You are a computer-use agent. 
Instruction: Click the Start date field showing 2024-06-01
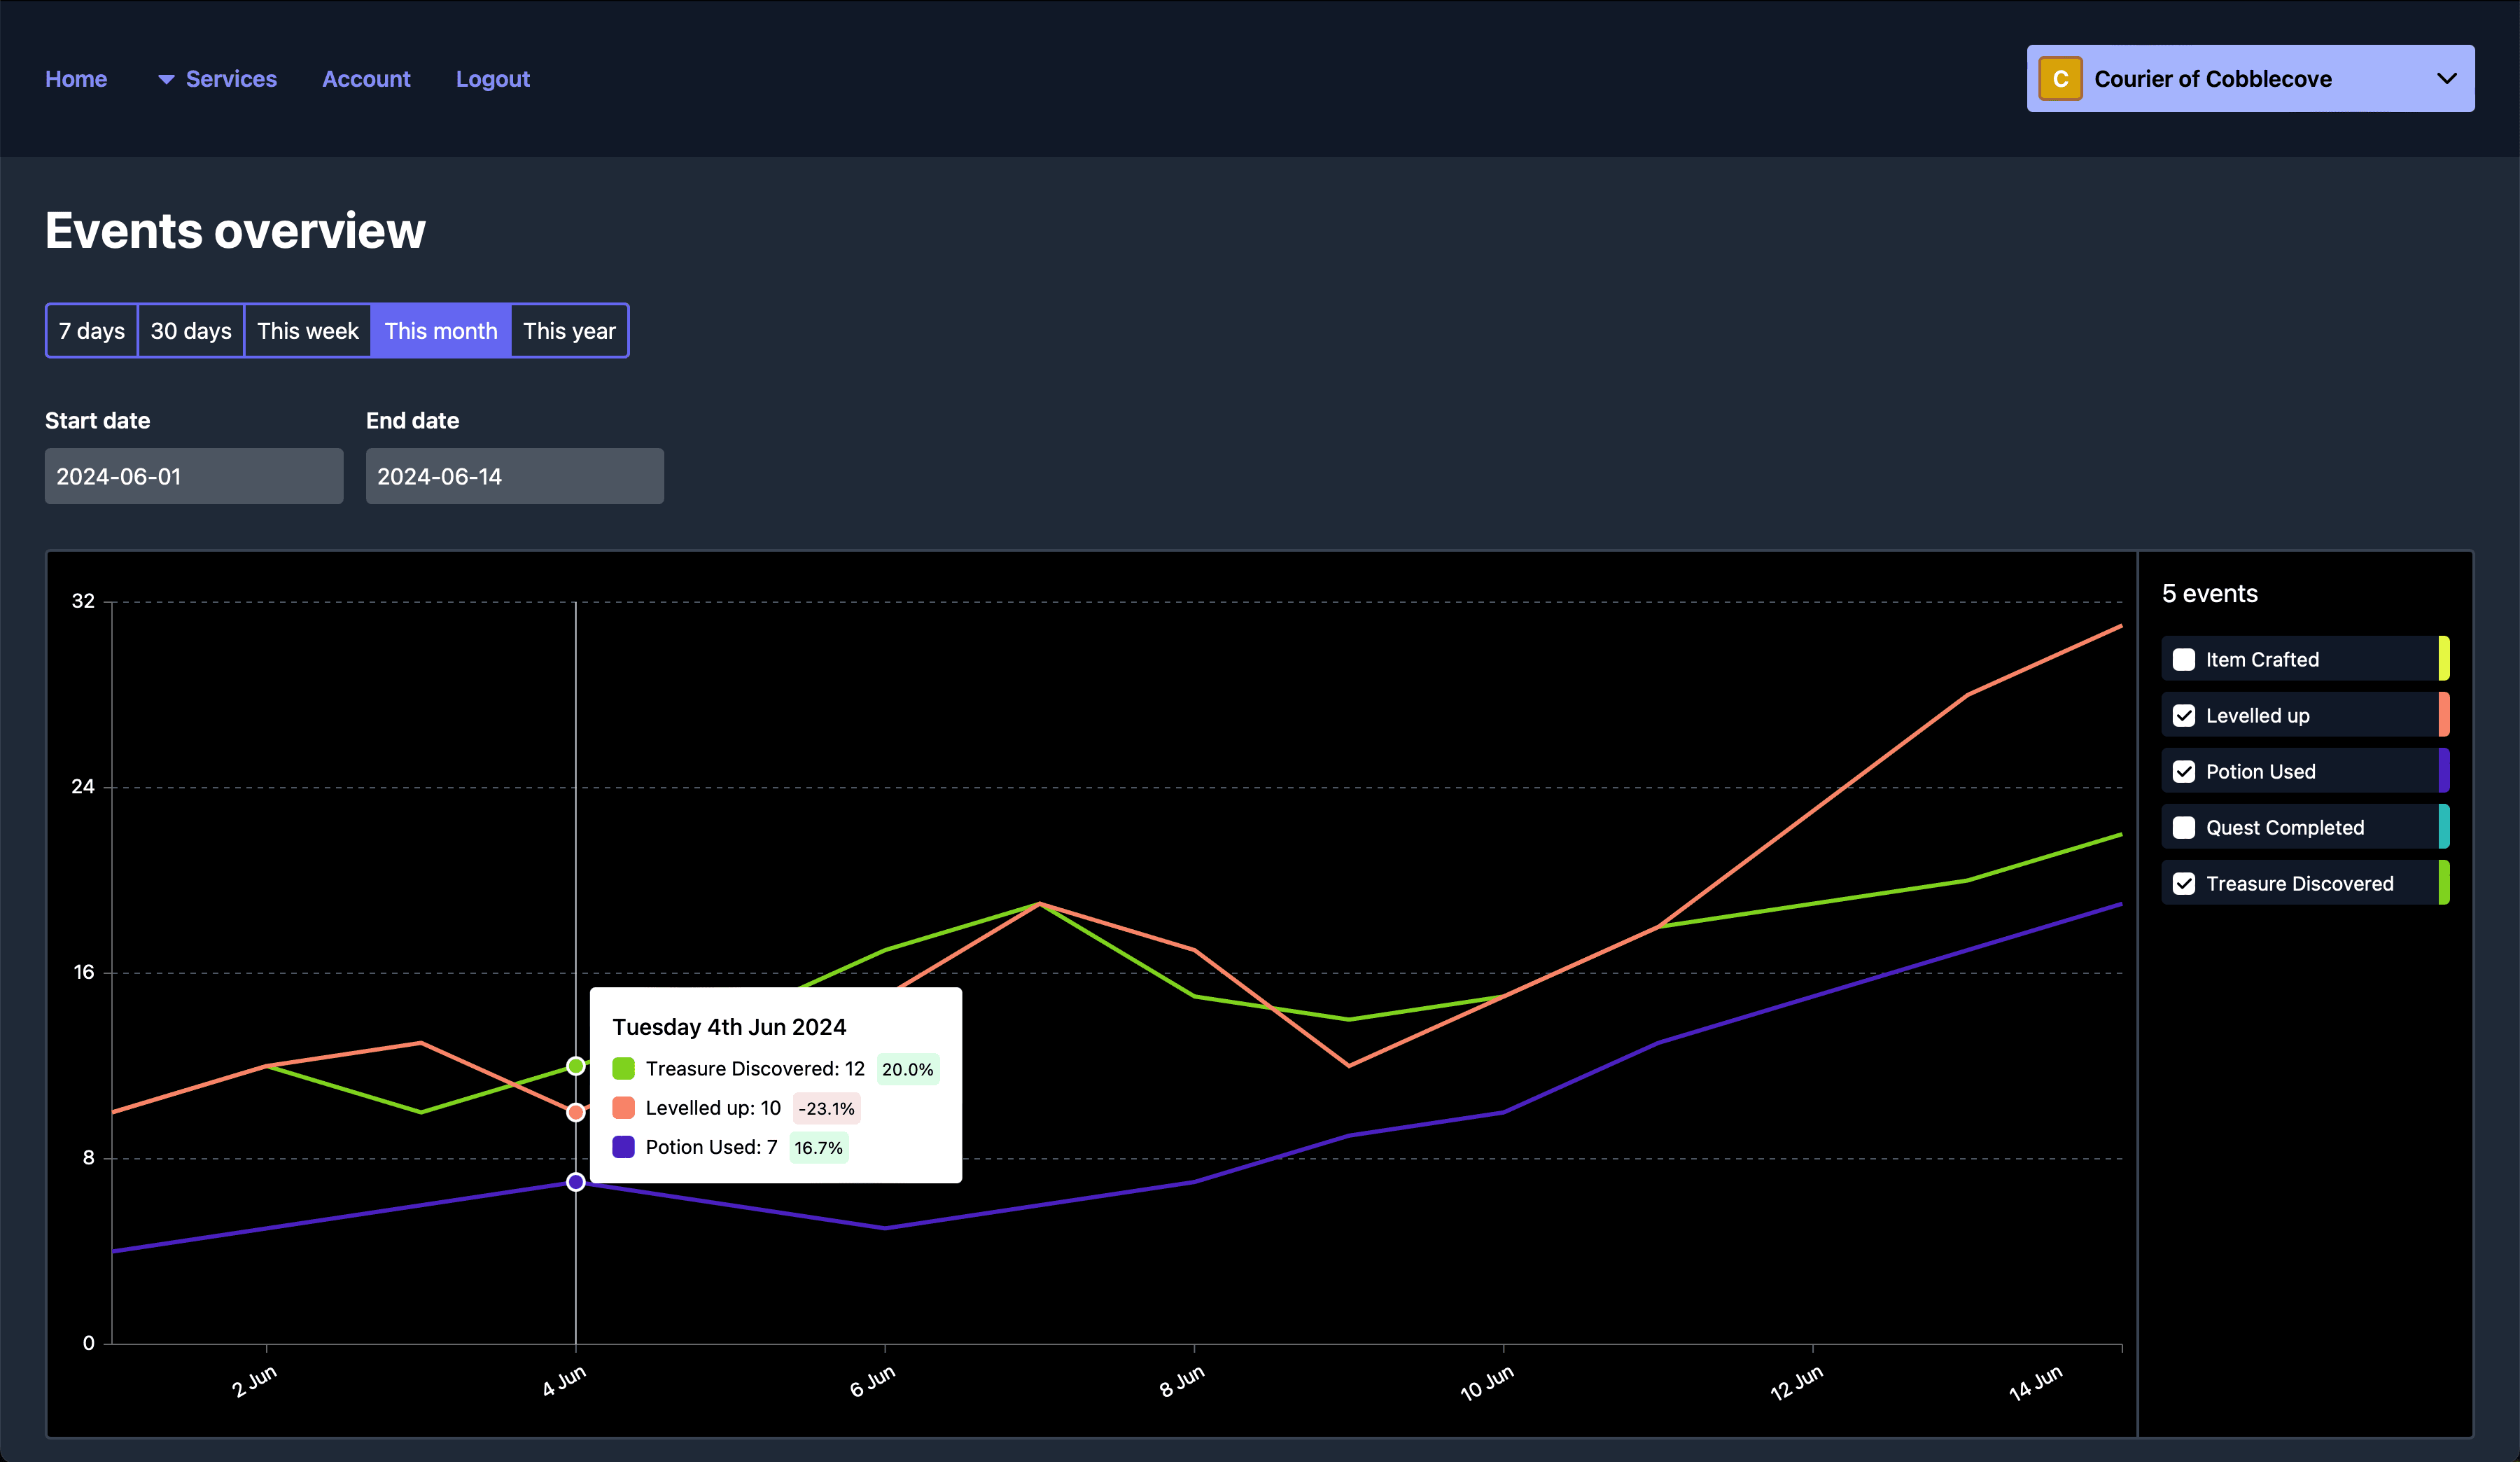coord(193,476)
